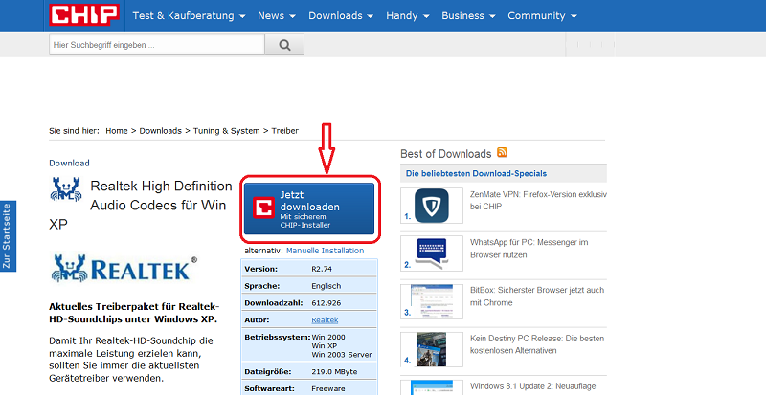The image size is (766, 395).
Task: Expand the Community dropdown menu
Action: [x=542, y=15]
